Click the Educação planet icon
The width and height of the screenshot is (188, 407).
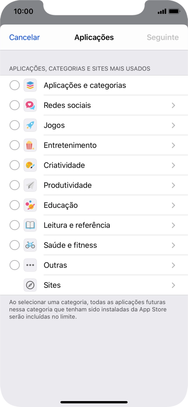[30, 205]
